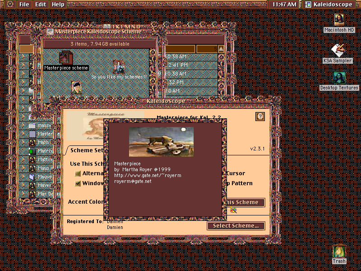Viewport: 361px width, 271px height.
Task: Select the 'Maus' scheme file icon
Action: [32, 168]
